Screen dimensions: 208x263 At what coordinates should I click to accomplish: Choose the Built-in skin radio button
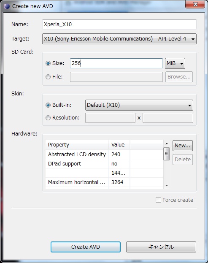48,105
